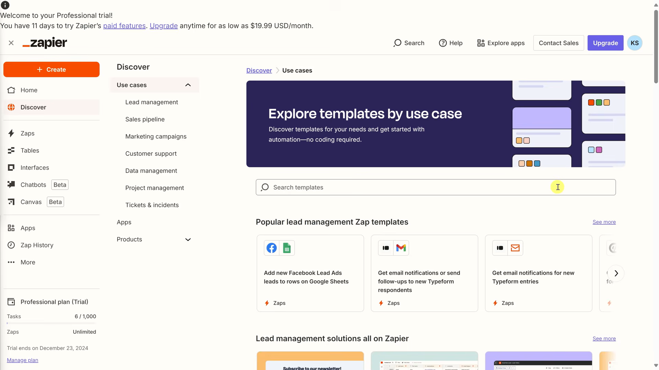This screenshot has height=370, width=659.
Task: Open the Manage plan link
Action: pyautogui.click(x=22, y=360)
